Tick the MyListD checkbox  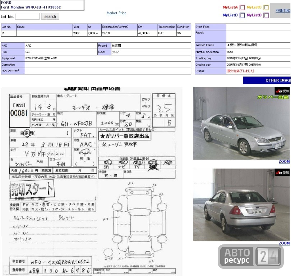click(x=266, y=15)
